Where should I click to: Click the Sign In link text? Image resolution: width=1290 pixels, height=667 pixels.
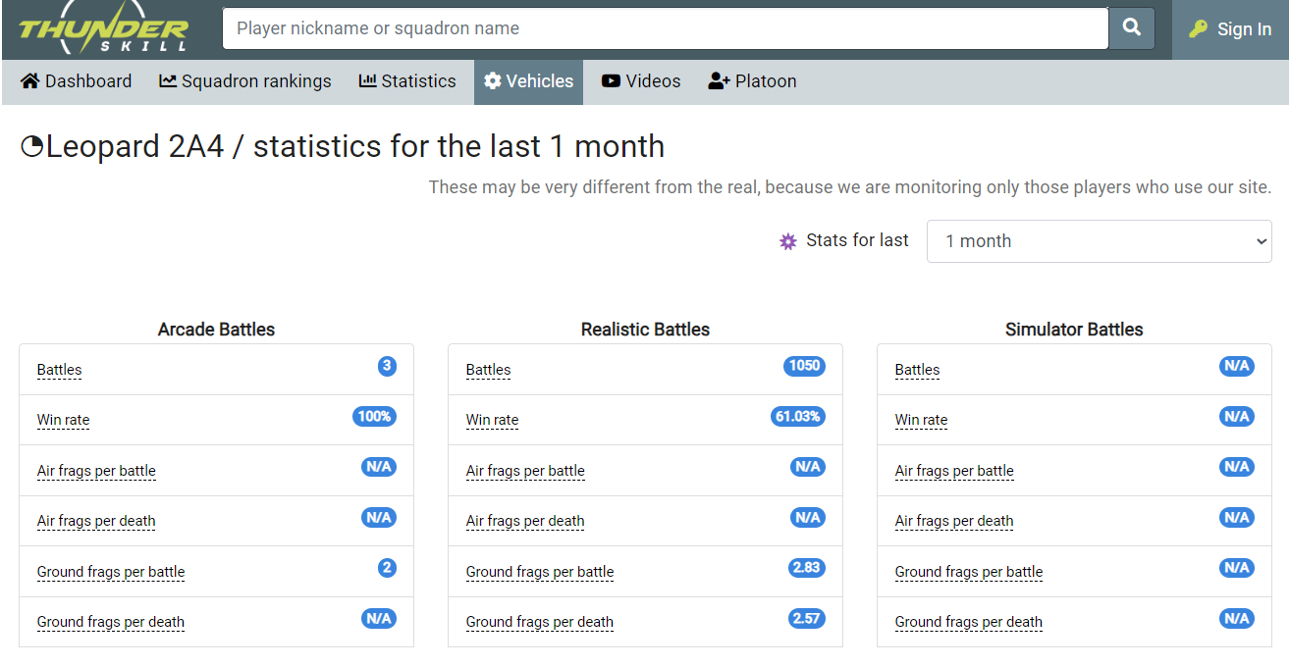[x=1244, y=29]
